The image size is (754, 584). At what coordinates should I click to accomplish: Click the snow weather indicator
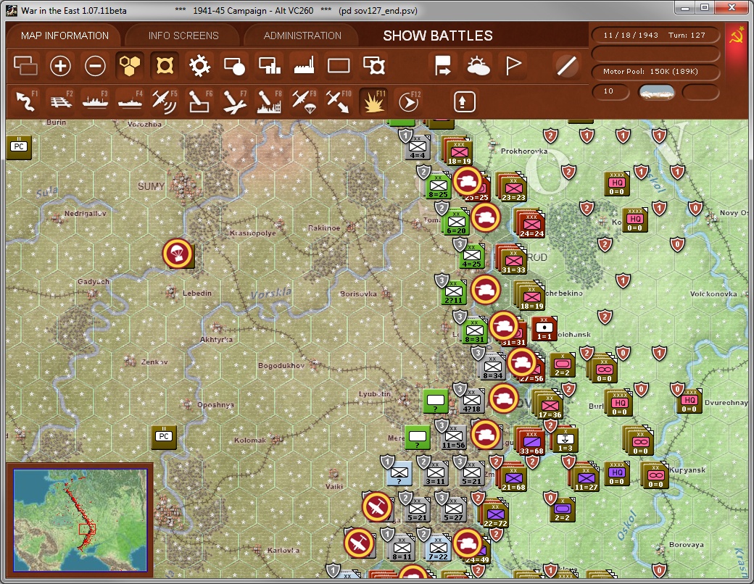tap(656, 92)
